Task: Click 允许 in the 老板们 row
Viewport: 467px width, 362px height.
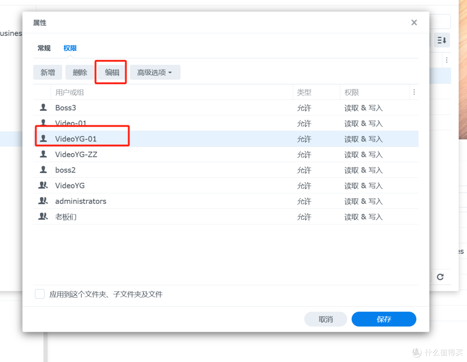Action: pos(304,217)
